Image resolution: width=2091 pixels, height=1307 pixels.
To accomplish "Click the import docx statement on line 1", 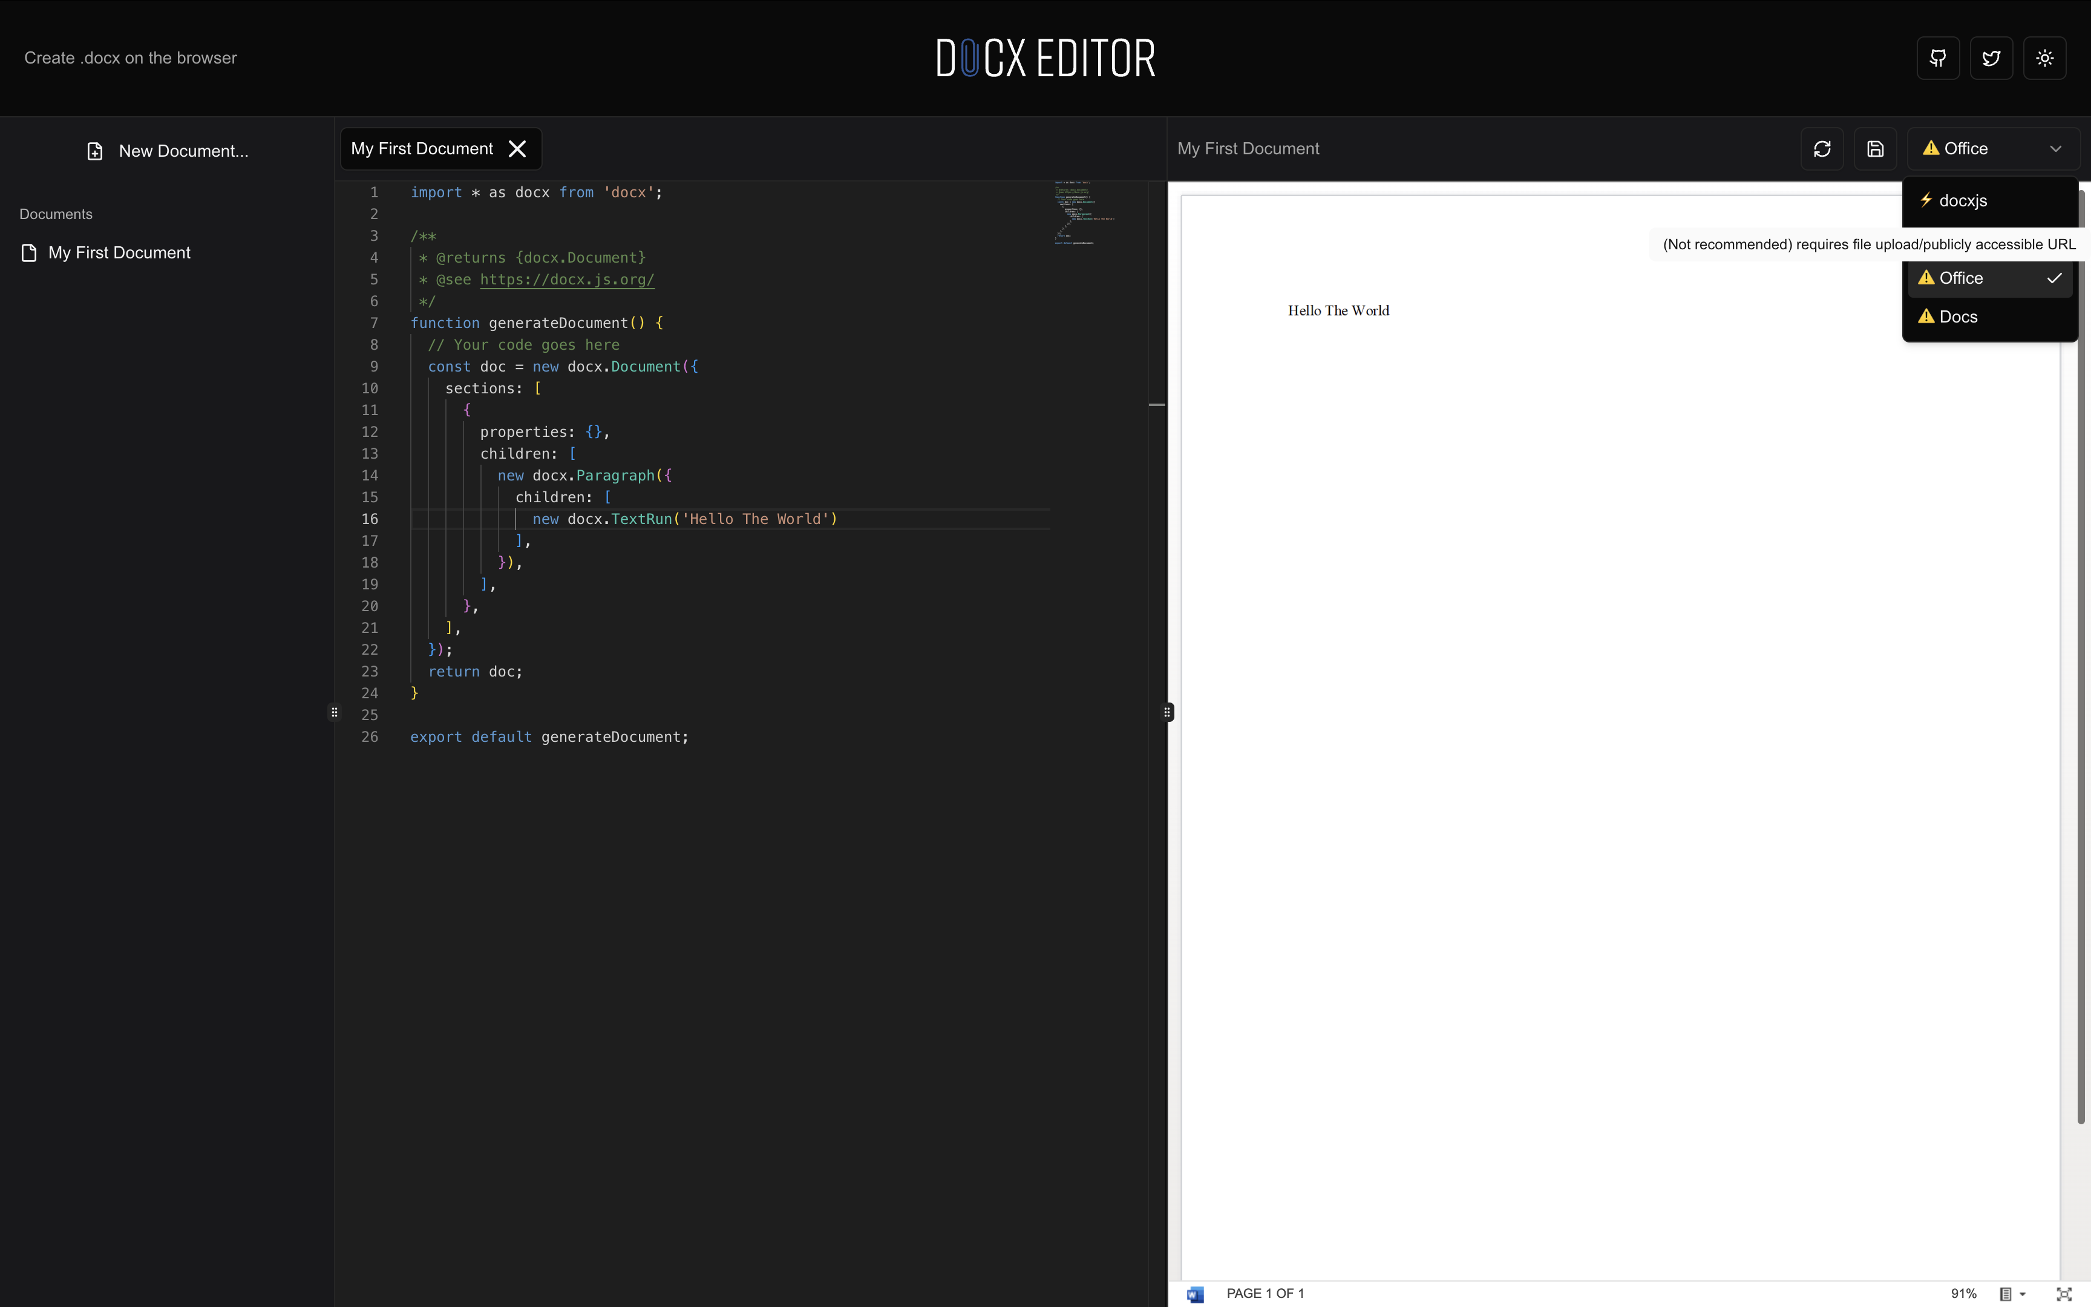I will tap(537, 192).
